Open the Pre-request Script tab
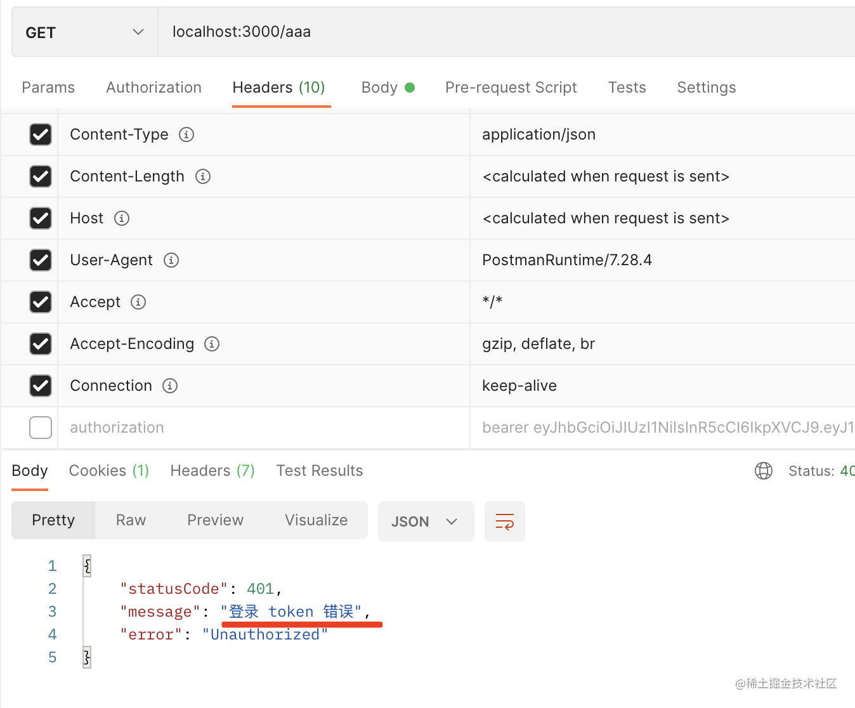 (511, 88)
